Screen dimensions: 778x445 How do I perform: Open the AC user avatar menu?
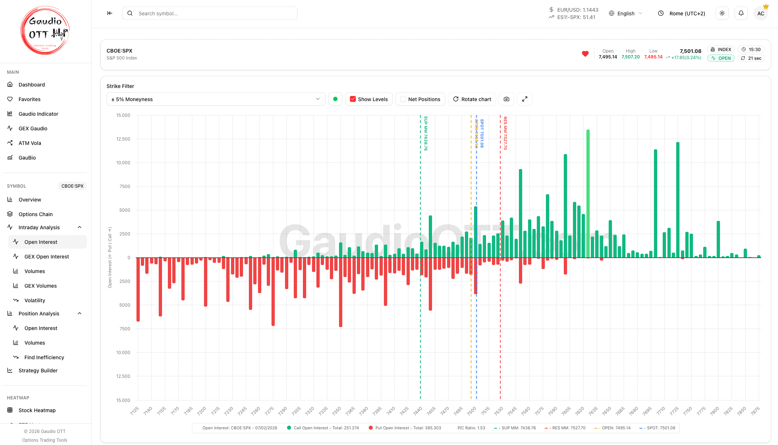(x=760, y=14)
